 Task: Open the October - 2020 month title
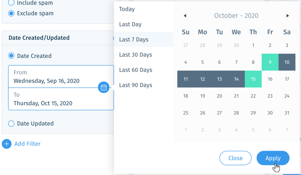pos(236,16)
